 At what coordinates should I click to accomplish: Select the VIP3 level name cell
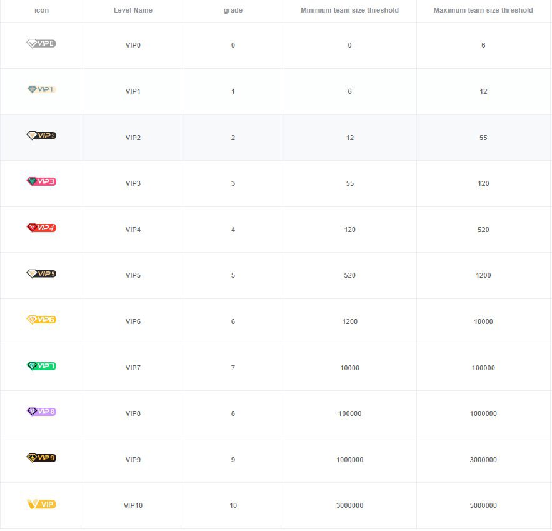pos(132,183)
